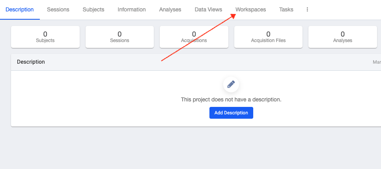Image resolution: width=381 pixels, height=169 pixels.
Task: Click the Description panel header title
Action: point(31,62)
